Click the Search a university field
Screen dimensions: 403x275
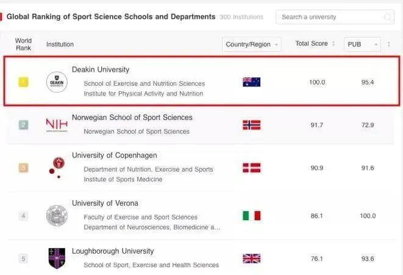tap(329, 17)
